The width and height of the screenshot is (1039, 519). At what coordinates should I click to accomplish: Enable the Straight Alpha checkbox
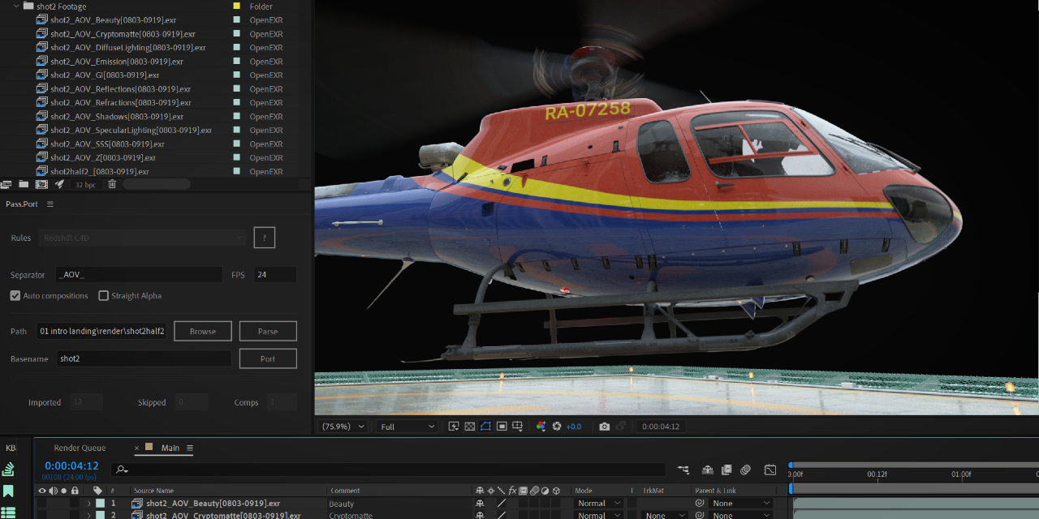pos(104,296)
